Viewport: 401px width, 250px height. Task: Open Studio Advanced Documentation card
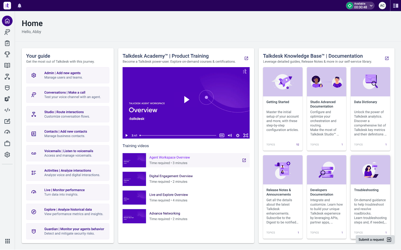327,109
